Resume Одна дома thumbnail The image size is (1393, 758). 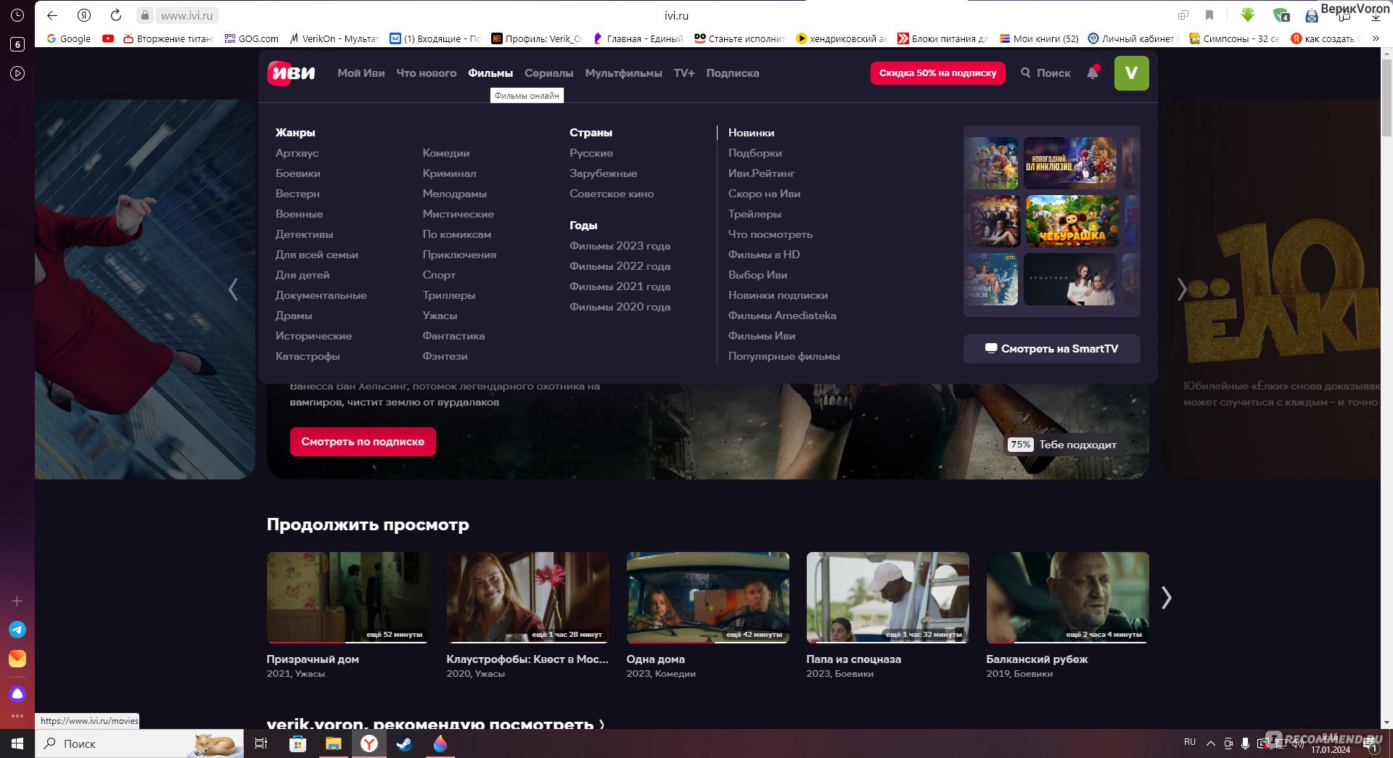coord(707,598)
